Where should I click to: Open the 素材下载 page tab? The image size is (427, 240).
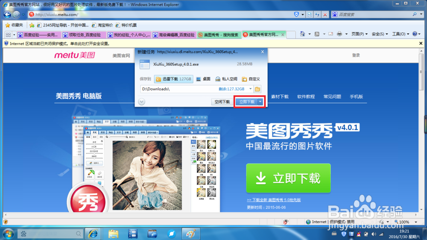point(280,97)
